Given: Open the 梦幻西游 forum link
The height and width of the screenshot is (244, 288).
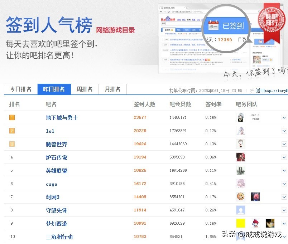Looking at the screenshot, I should [x=56, y=224].
